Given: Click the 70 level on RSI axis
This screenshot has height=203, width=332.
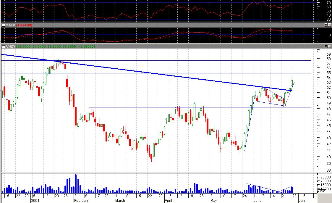Looking at the screenshot, I should [329, 3].
